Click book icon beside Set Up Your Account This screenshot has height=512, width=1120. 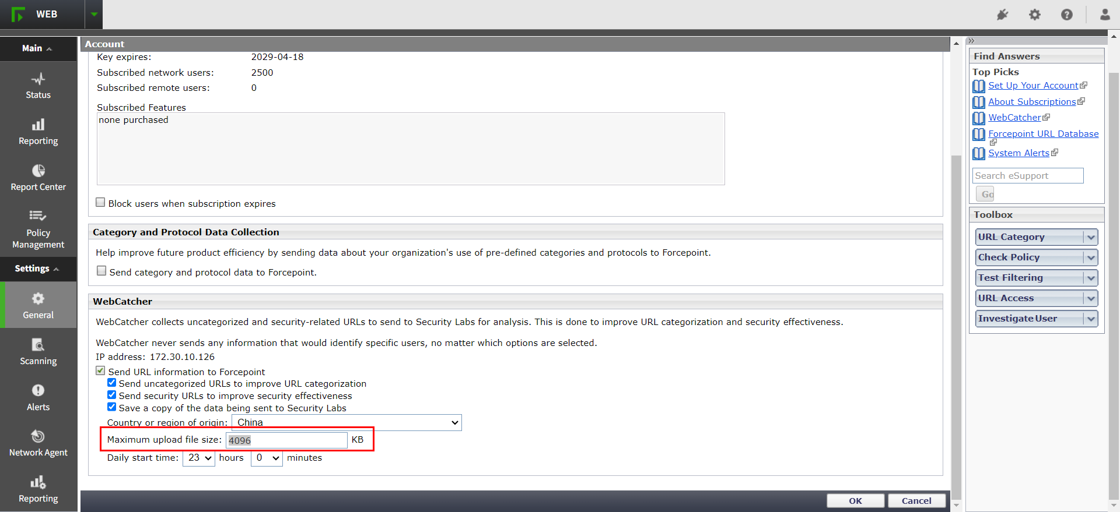pyautogui.click(x=979, y=86)
